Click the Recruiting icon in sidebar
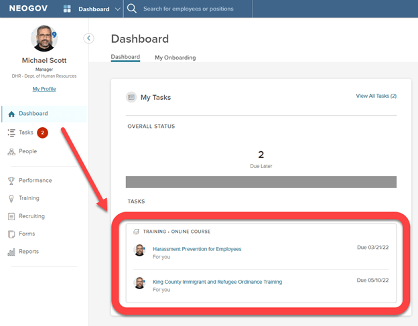418x326 pixels. pos(11,216)
